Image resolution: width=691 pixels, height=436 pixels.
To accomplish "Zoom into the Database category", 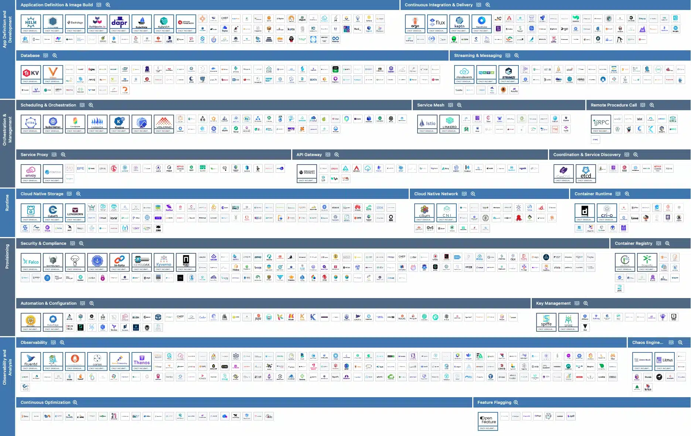I will click(x=55, y=55).
